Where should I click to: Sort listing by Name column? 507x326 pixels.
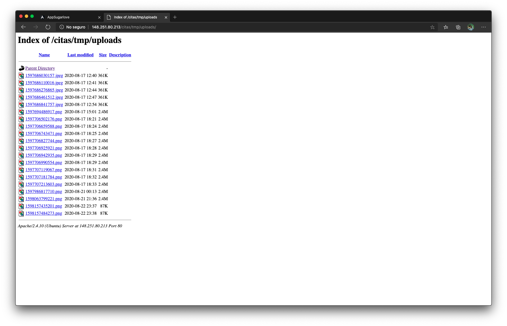pos(44,55)
